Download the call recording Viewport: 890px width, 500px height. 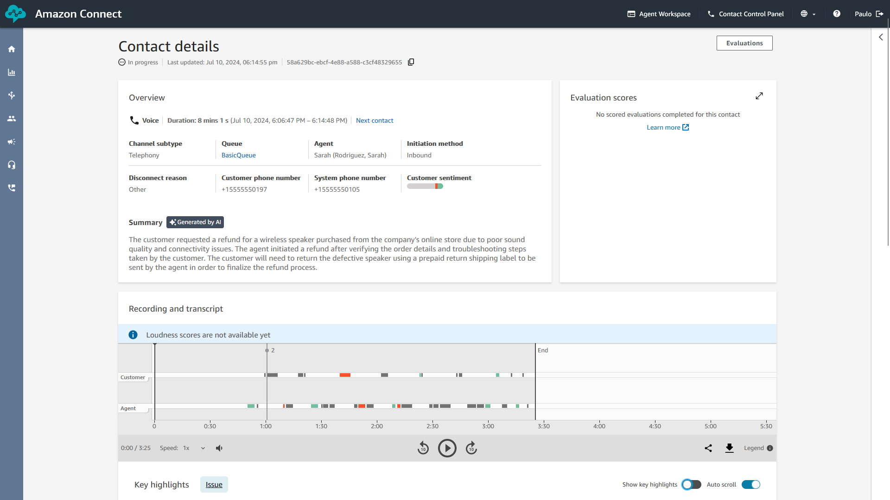729,448
